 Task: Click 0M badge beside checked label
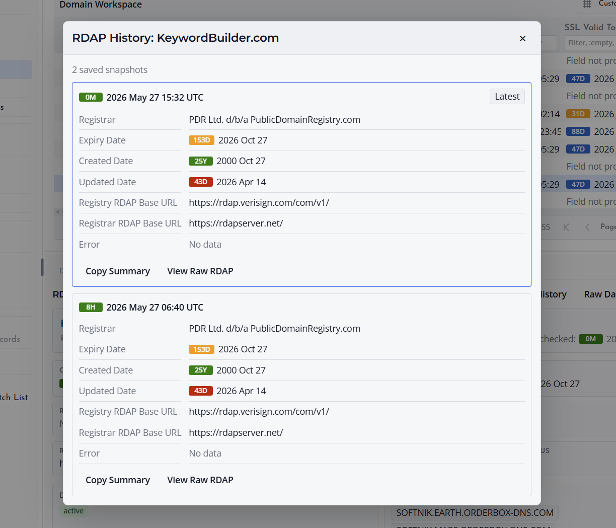(x=591, y=339)
